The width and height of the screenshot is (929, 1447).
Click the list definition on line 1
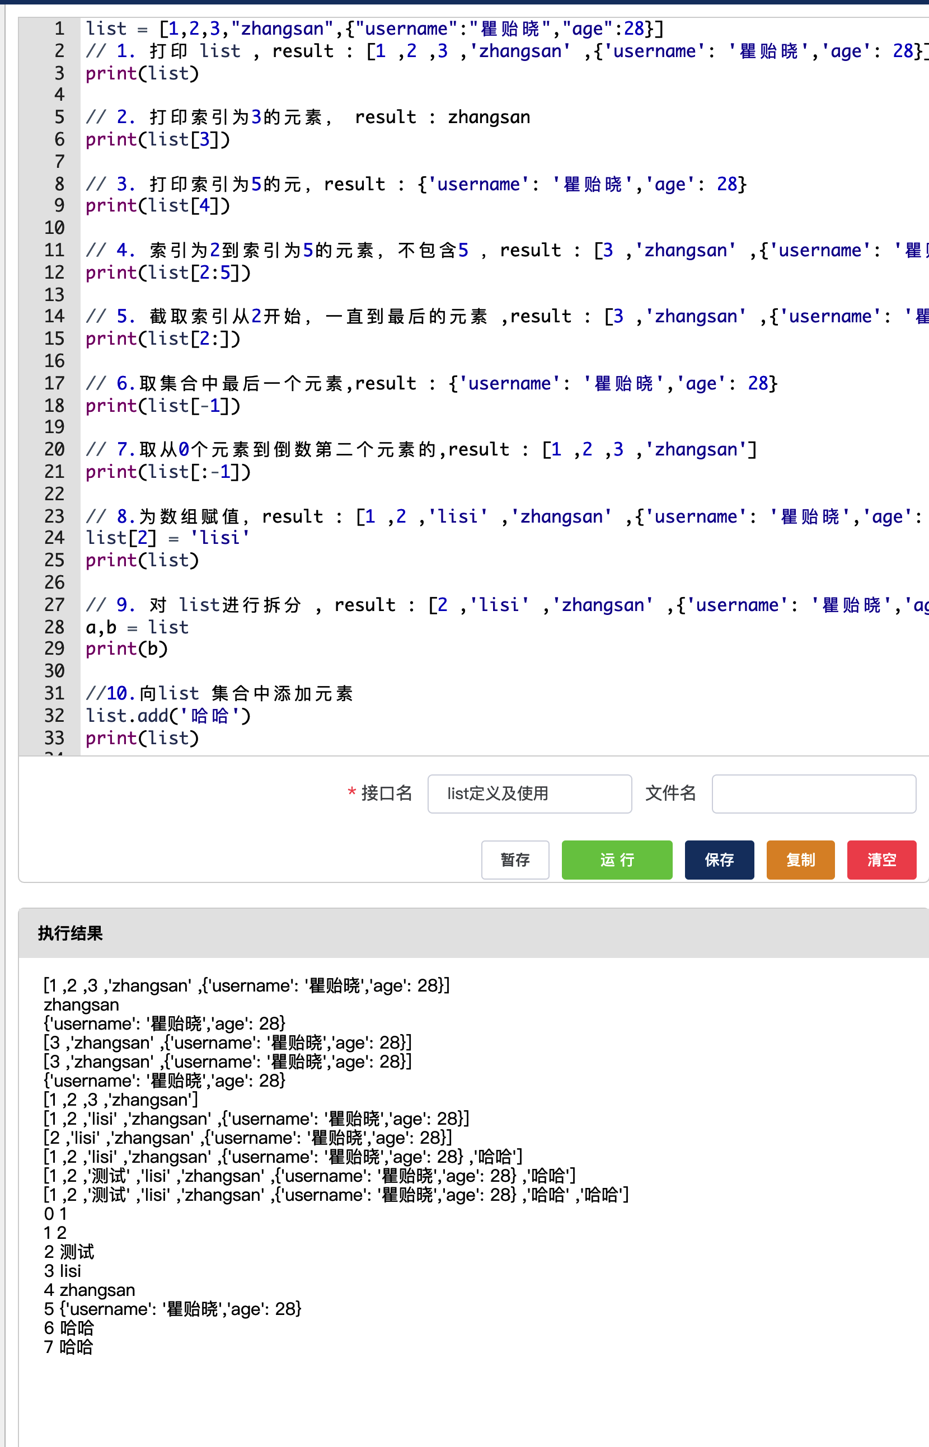374,29
